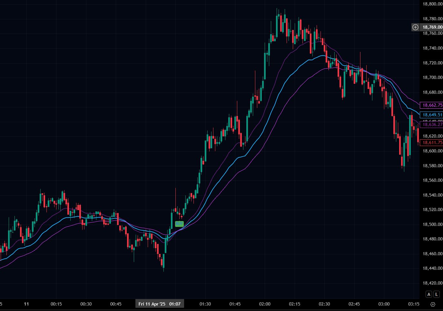Open chart settings hexagon gear icon
443x311 pixels.
433,304
